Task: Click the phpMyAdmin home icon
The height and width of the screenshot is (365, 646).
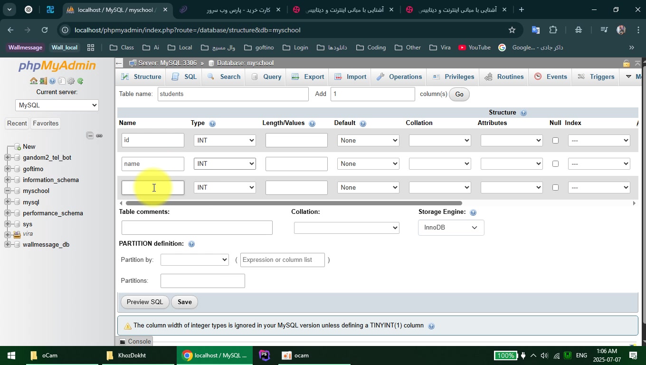Action: click(33, 81)
